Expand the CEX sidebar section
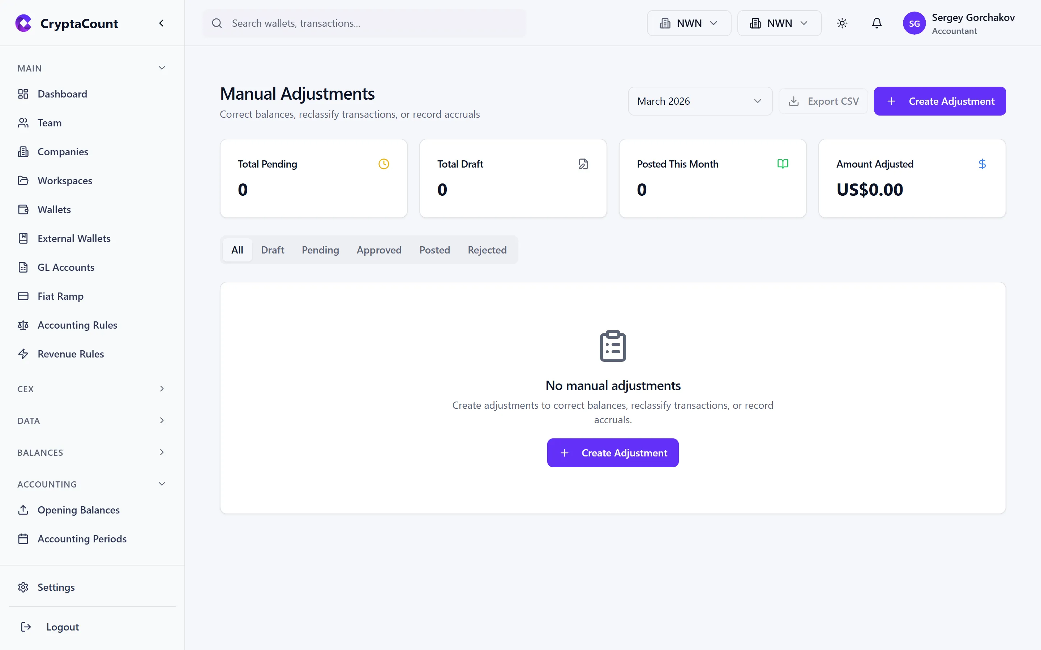Image resolution: width=1041 pixels, height=650 pixels. (161, 389)
